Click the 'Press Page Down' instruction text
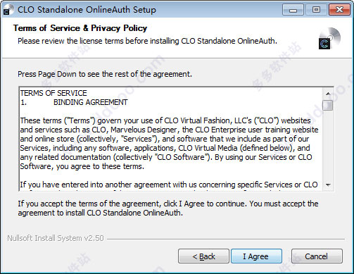 (x=105, y=74)
